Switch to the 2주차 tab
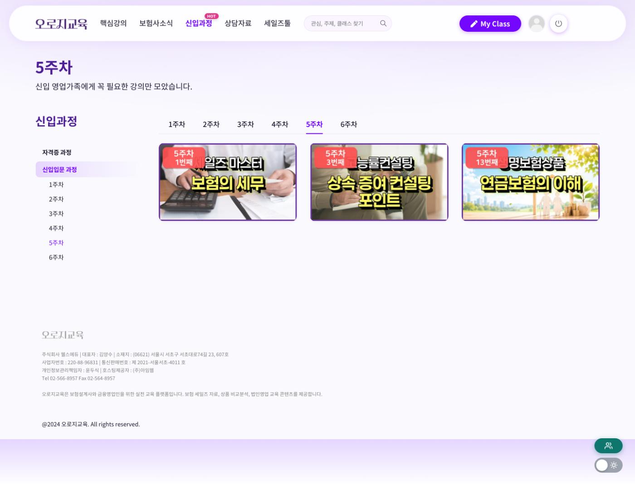Image resolution: width=635 pixels, height=485 pixels. (x=211, y=124)
